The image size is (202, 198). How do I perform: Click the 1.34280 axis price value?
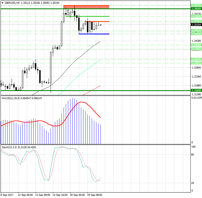[x=196, y=41]
